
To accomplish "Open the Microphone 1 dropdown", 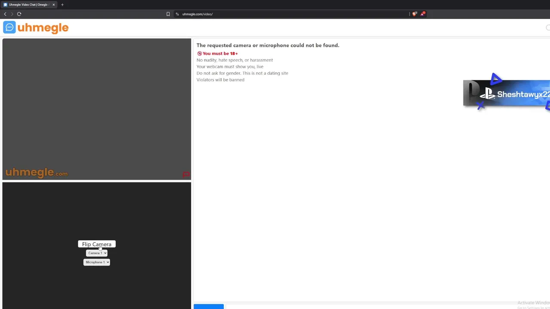I will (x=97, y=262).
